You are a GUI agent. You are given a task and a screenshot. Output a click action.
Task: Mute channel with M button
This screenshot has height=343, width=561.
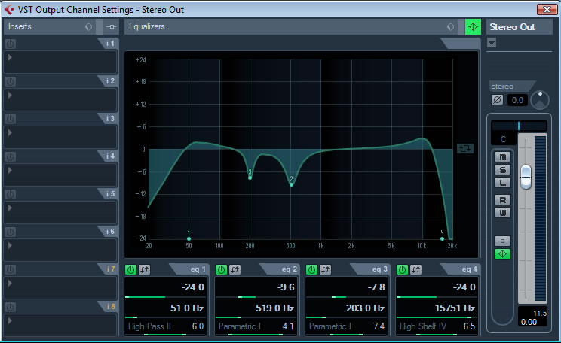click(502, 157)
